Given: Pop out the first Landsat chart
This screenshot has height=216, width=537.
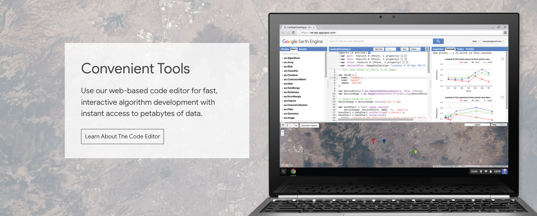Looking at the screenshot, I should tap(502, 59).
